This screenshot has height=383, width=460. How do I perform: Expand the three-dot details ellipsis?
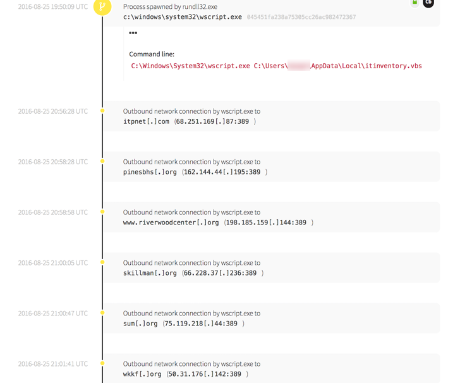133,33
